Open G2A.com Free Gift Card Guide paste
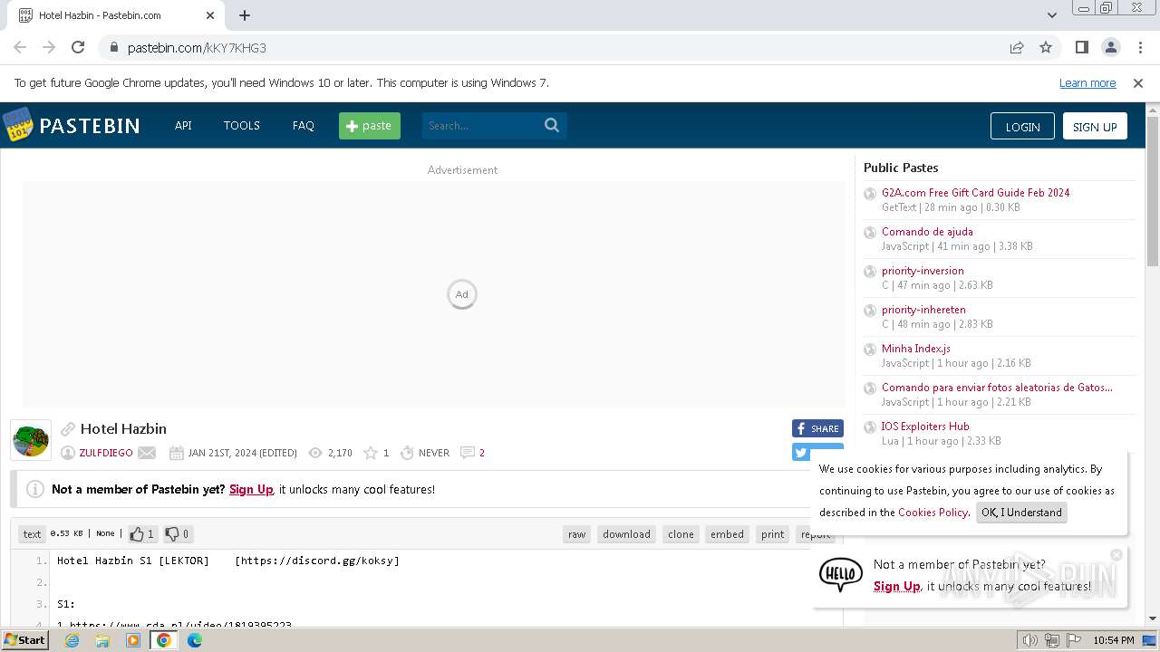Viewport: 1160px width, 652px height. [975, 193]
